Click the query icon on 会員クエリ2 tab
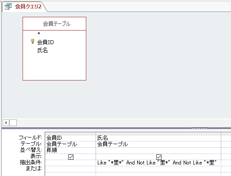Viewport: 231px width, 176px height. point(8,7)
